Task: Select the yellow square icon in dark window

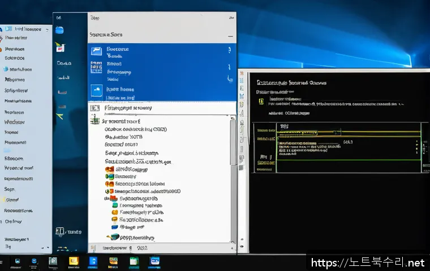Action: coord(261,102)
